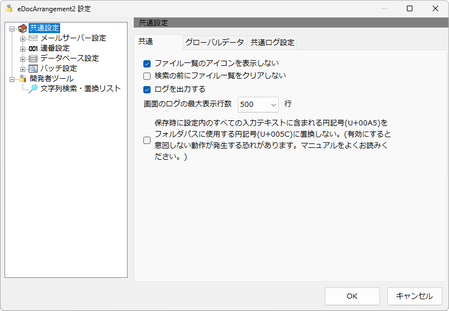Click the 開発者ツール folder icon
449x311 pixels.
tap(22, 79)
